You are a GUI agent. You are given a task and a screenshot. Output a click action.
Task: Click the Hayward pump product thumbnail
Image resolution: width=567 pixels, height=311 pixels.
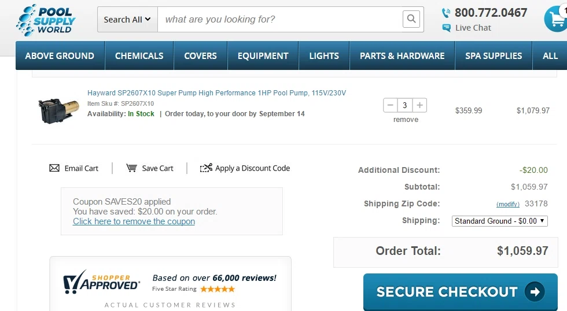[x=59, y=110]
